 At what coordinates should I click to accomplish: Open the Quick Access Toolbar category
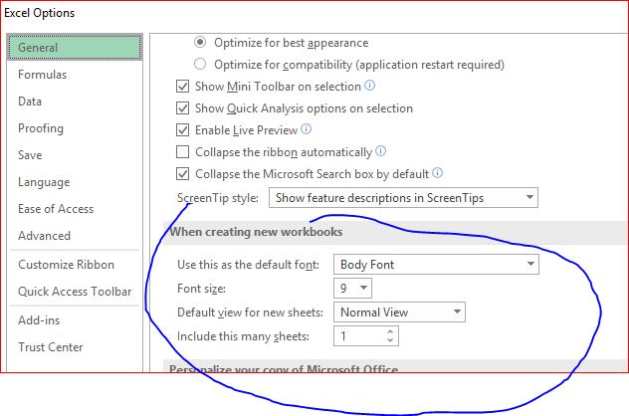coord(75,292)
